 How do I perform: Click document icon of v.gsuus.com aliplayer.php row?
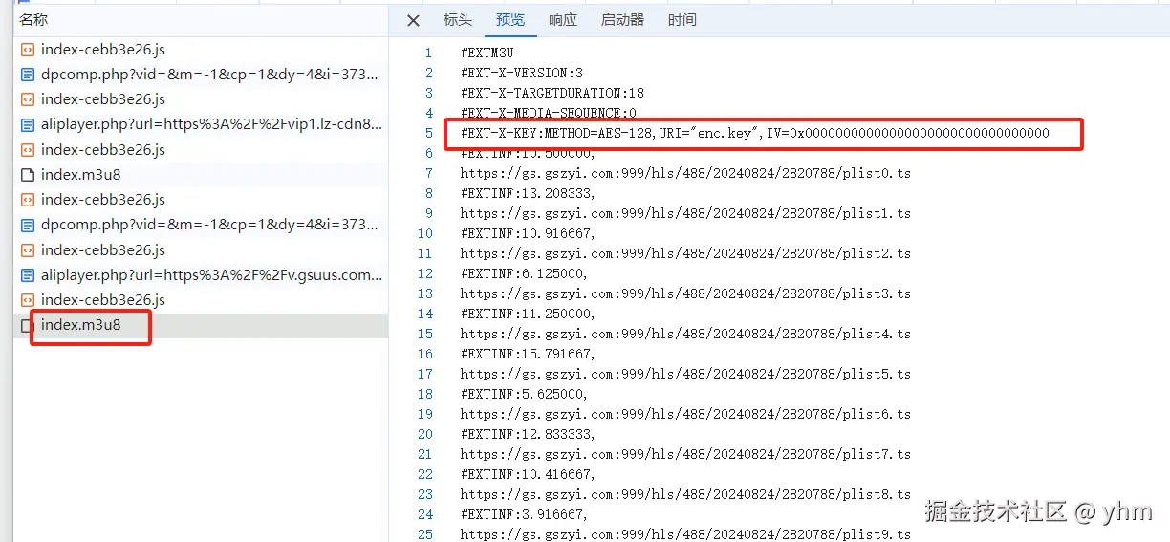tap(28, 275)
